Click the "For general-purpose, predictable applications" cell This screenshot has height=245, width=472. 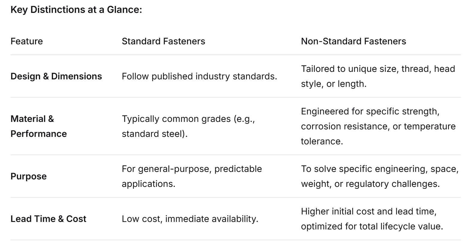click(192, 176)
